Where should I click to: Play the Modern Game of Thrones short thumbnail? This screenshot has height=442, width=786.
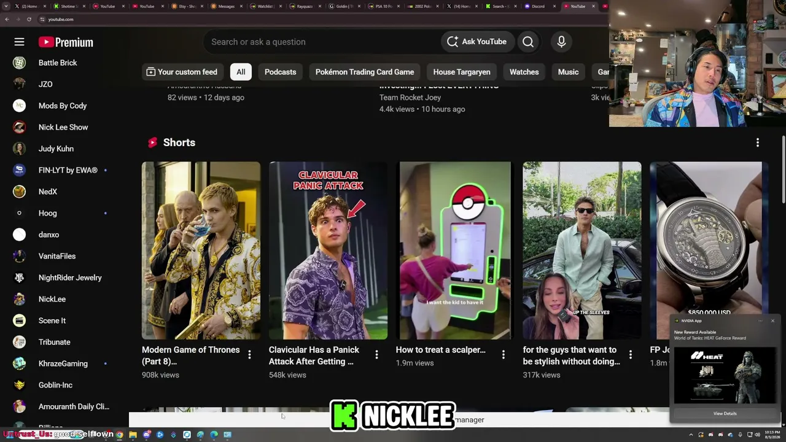coord(201,250)
